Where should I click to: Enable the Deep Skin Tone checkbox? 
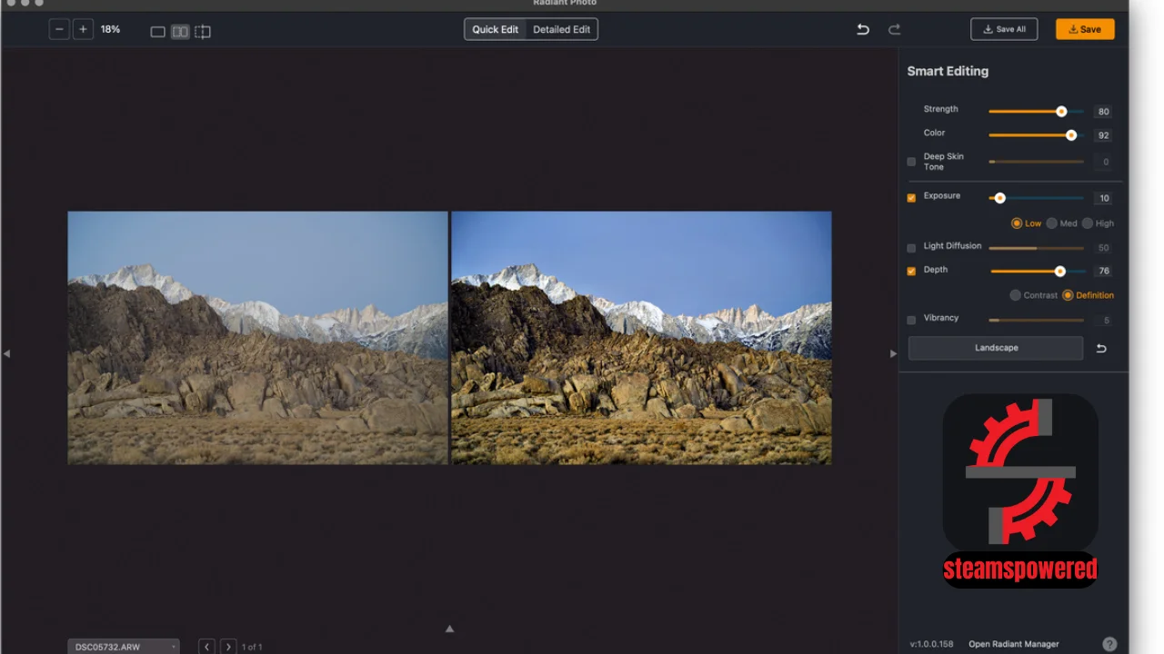911,162
